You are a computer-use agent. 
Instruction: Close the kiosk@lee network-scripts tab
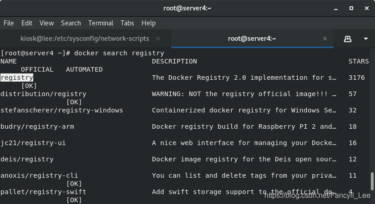click(158, 39)
